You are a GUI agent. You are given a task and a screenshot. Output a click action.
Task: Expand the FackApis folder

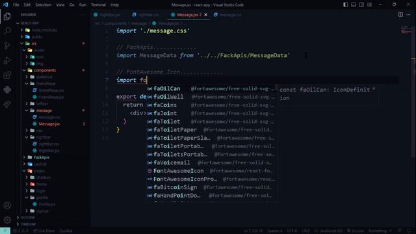24,157
